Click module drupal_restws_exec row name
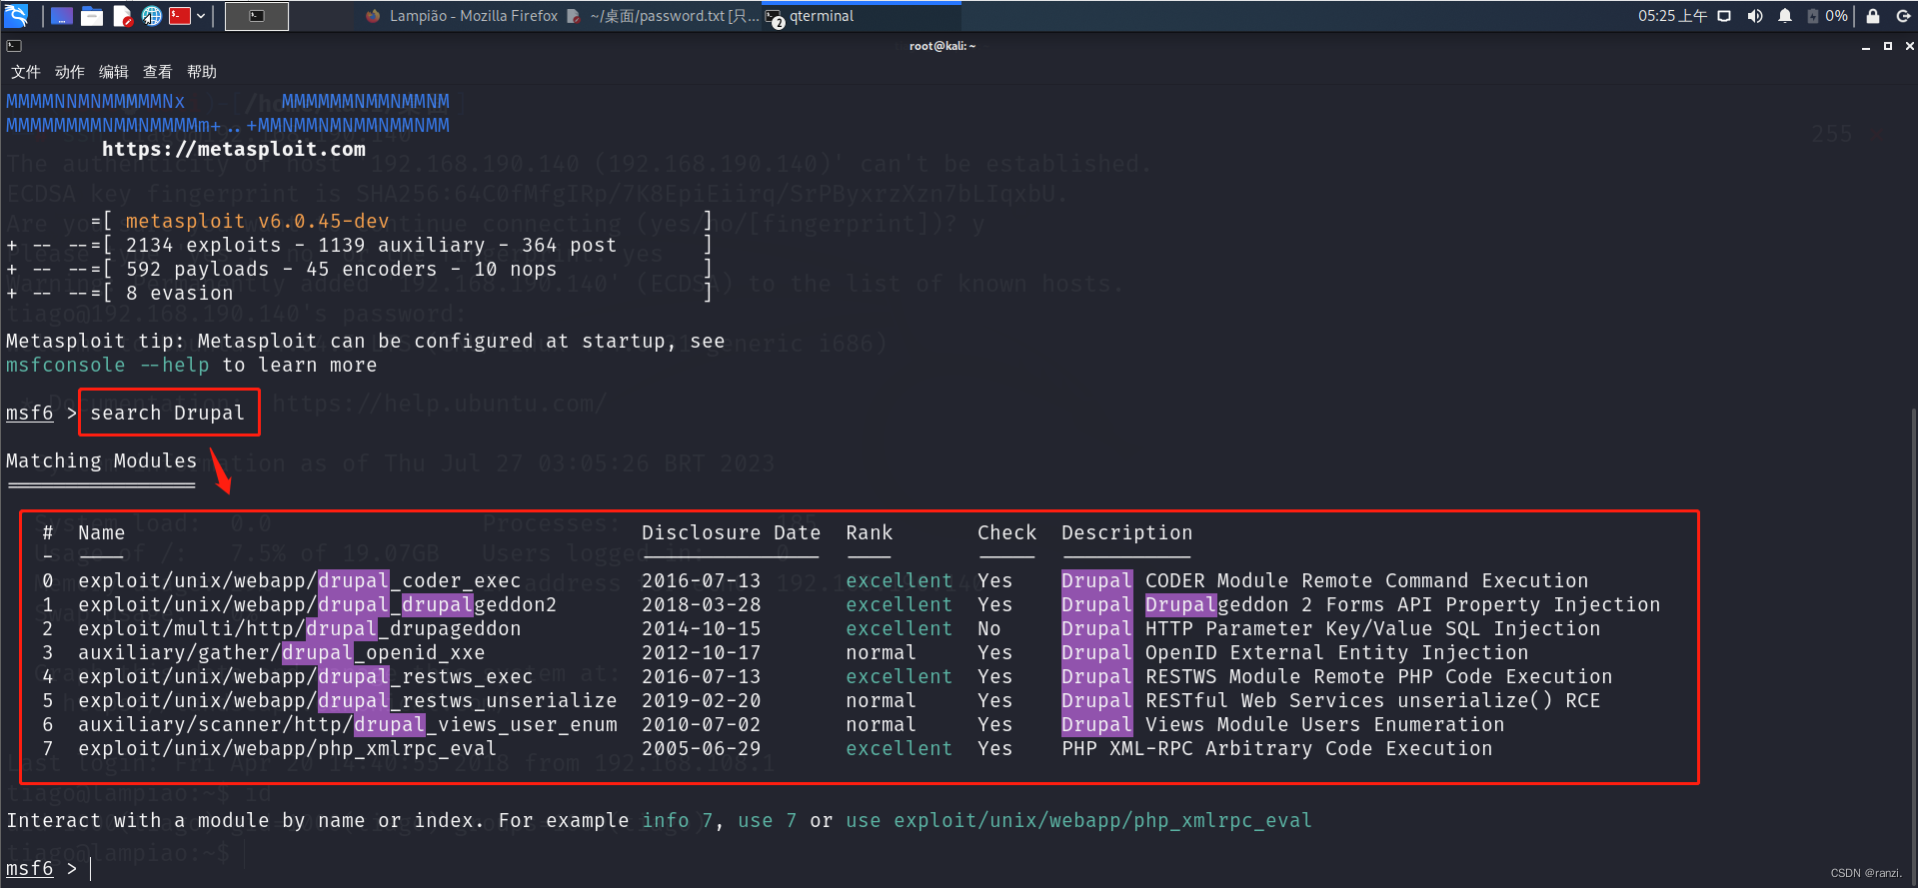This screenshot has height=888, width=1918. (306, 676)
